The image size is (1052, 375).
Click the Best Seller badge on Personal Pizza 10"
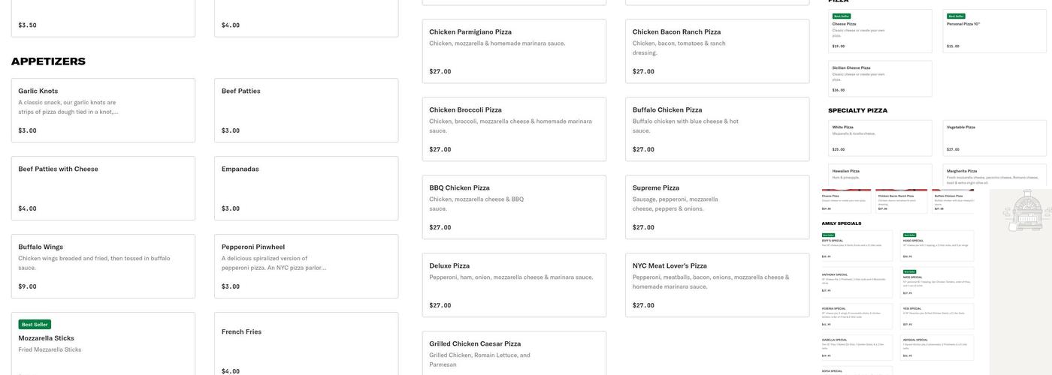[x=956, y=16]
